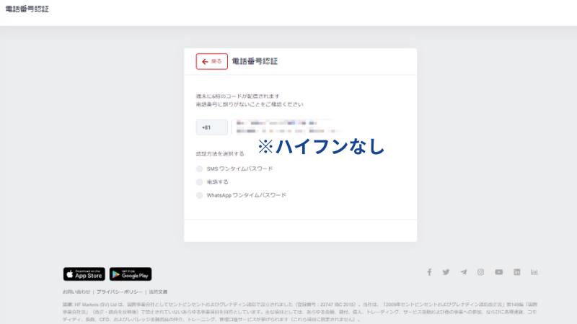Viewport: 577px width, 324px height.
Task: Open the LinkedIn icon in footer
Action: coord(517,272)
